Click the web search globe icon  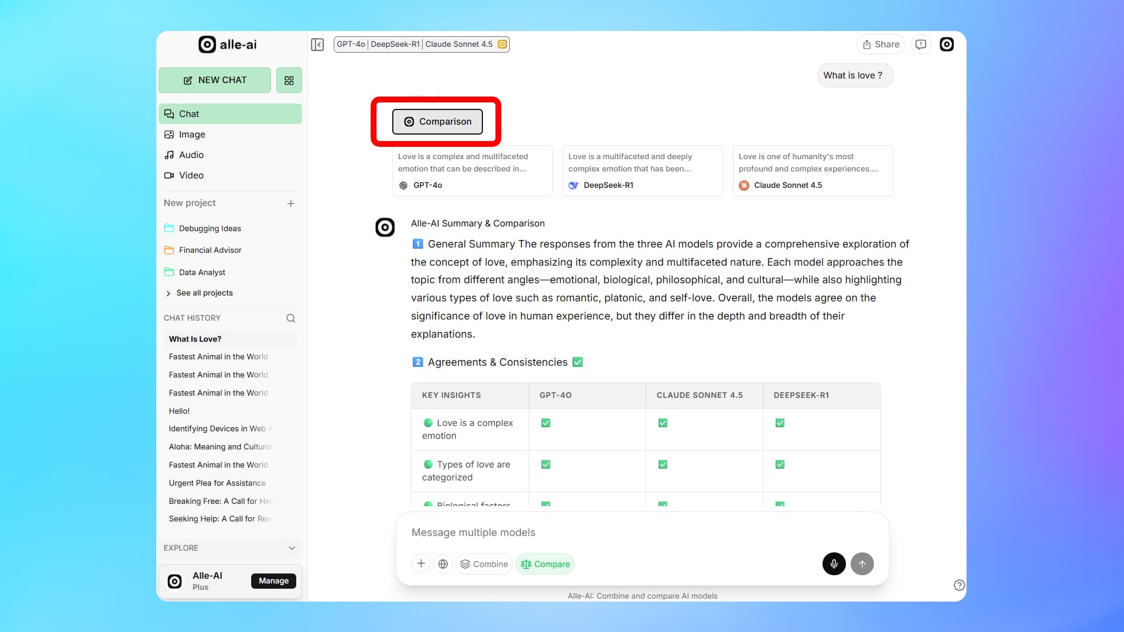[x=443, y=564]
